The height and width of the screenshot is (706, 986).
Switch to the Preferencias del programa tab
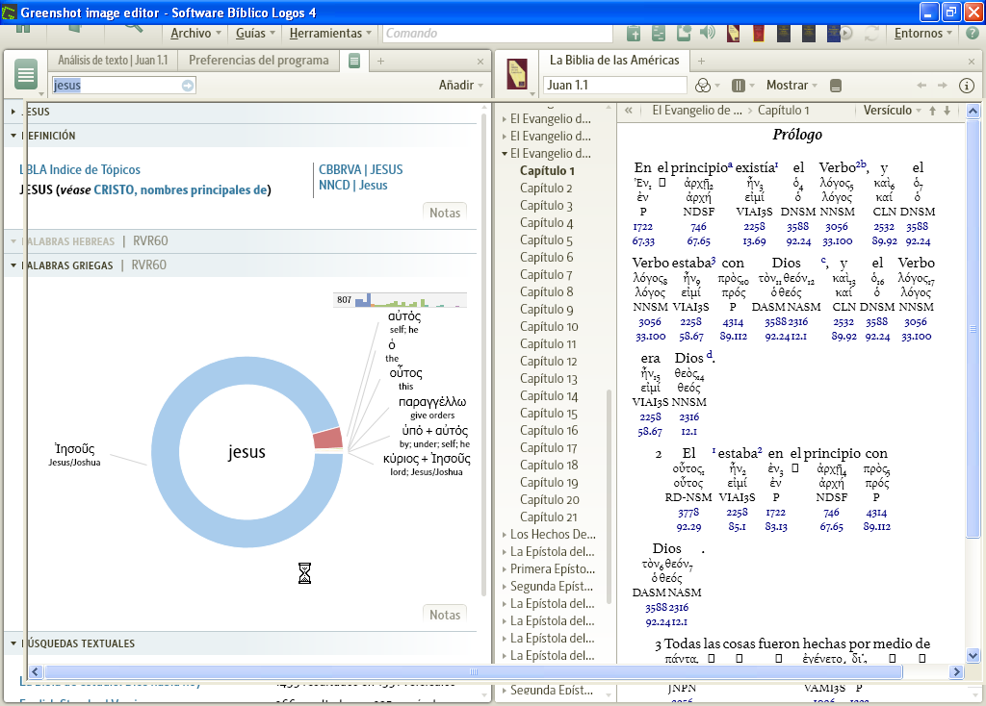258,61
